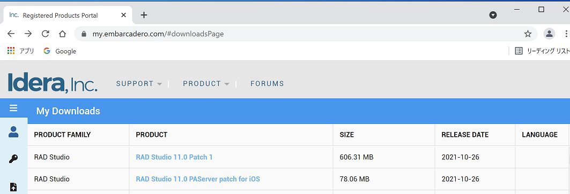The image size is (570, 194).
Task: Go back to the previous page
Action: coord(11,34)
